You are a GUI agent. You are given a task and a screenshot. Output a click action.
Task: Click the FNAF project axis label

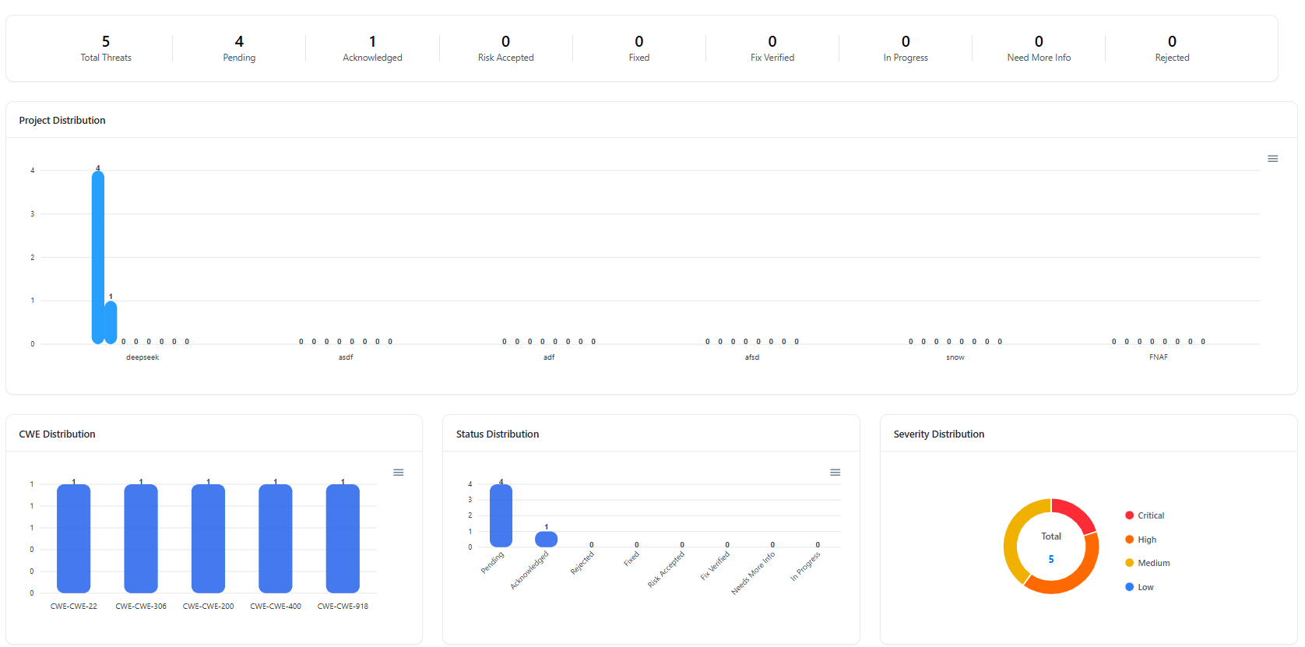(x=1159, y=357)
